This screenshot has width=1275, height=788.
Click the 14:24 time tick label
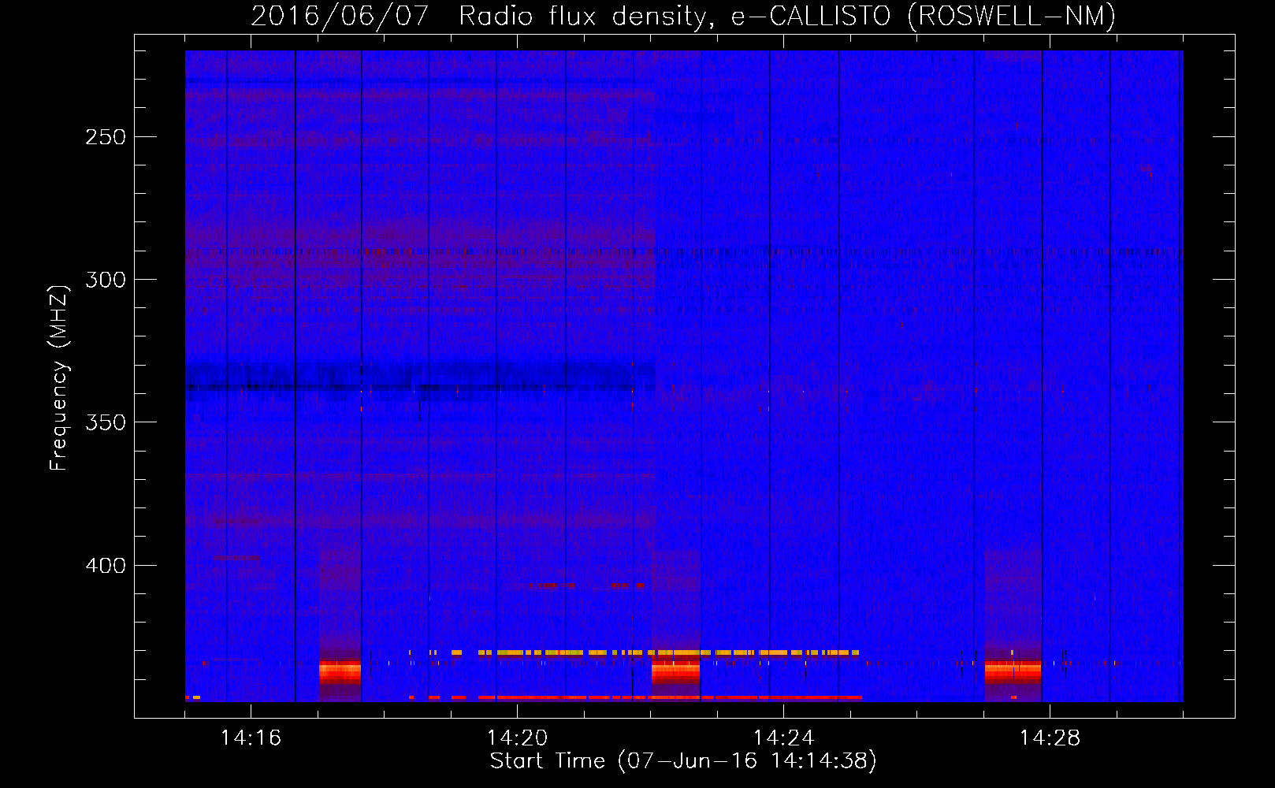pos(783,738)
